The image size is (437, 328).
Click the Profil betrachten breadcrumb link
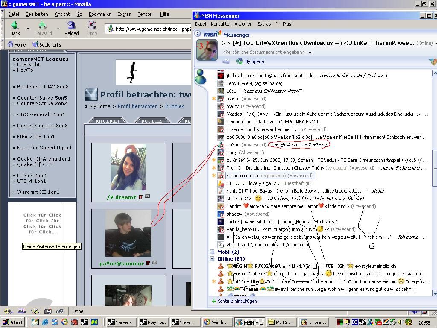click(x=138, y=106)
